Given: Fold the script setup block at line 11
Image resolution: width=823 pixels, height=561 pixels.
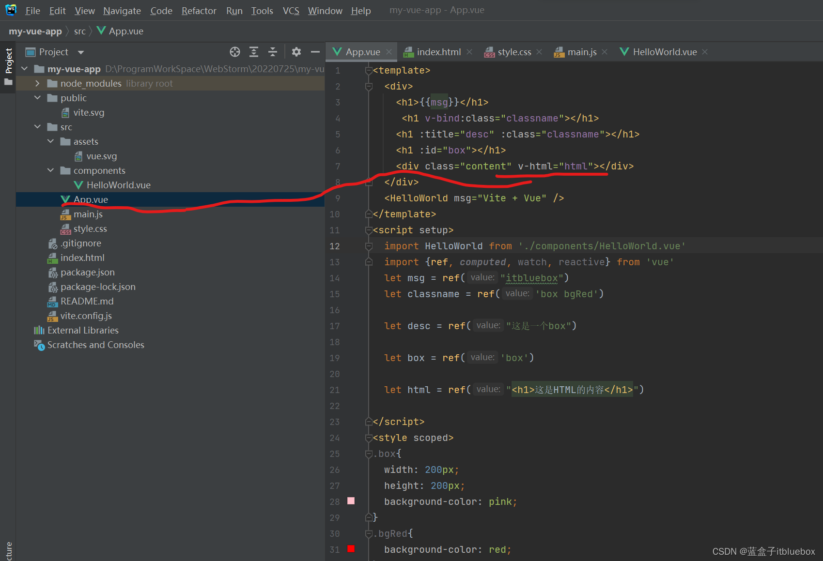Looking at the screenshot, I should tap(369, 230).
